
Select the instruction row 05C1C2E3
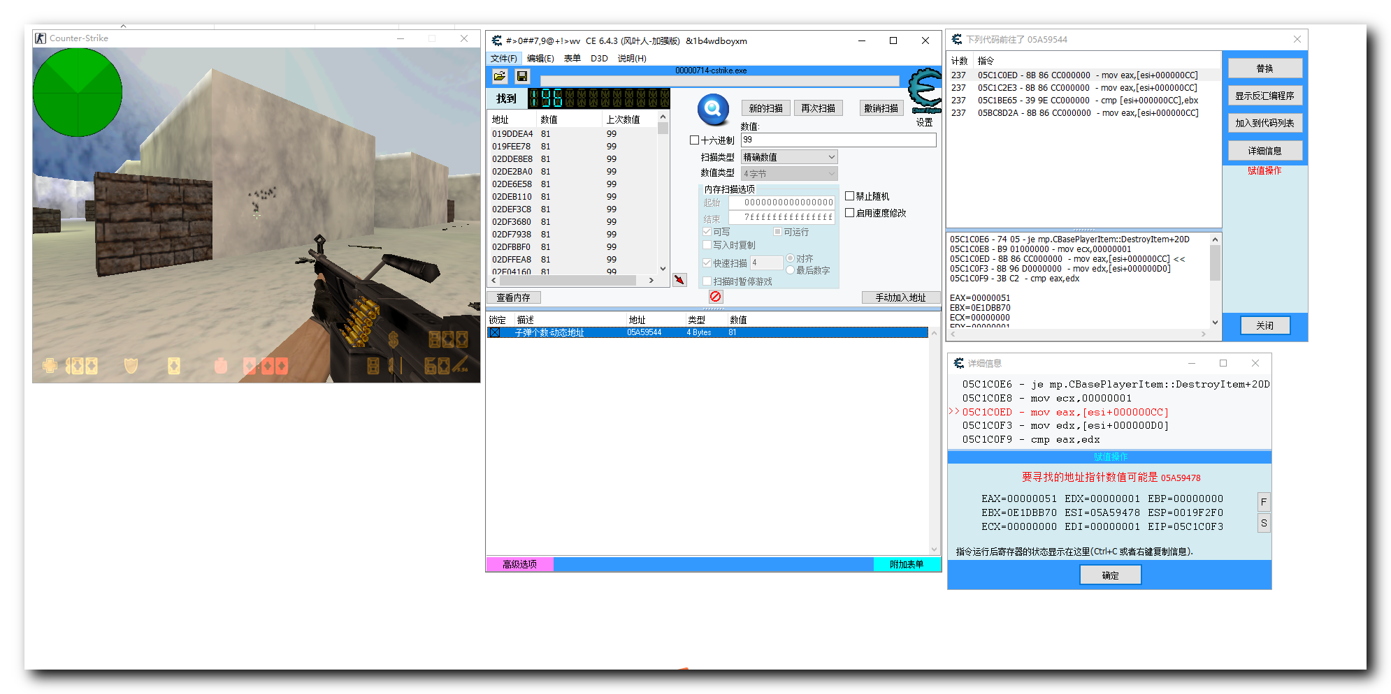tap(1083, 88)
